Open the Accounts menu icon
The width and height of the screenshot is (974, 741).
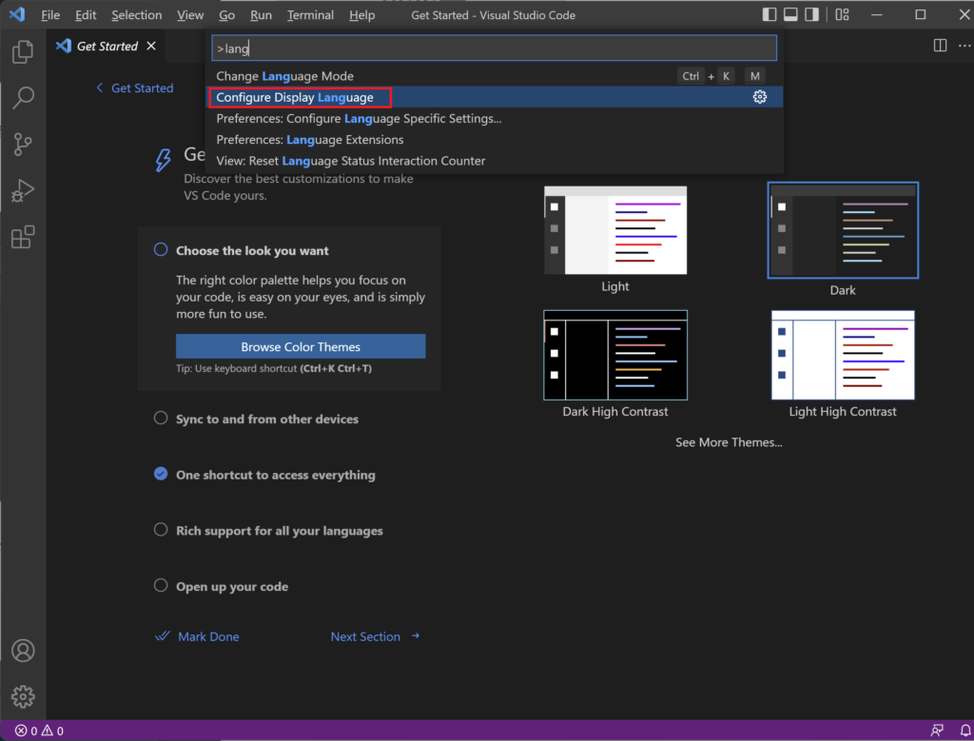pyautogui.click(x=23, y=651)
